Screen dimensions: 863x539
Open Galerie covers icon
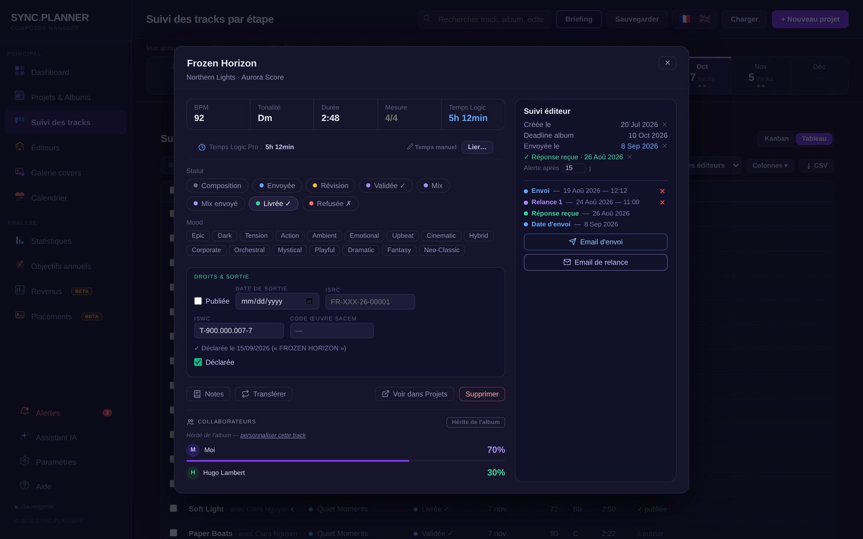pyautogui.click(x=19, y=172)
